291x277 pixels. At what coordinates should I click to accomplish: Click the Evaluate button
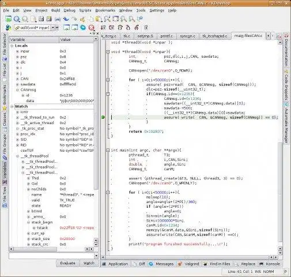(x=68, y=263)
